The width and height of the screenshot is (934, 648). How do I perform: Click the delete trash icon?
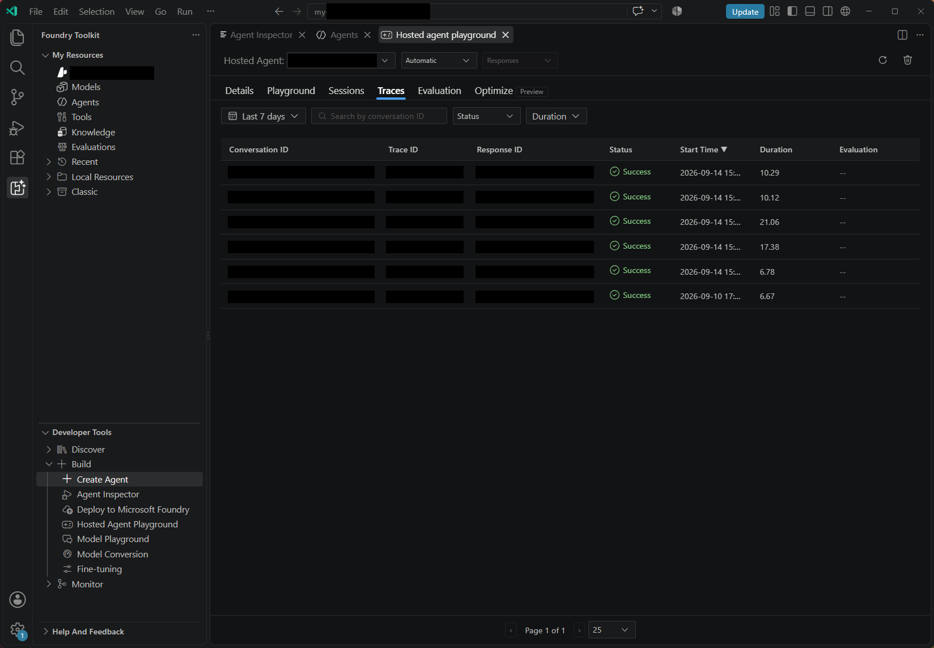coord(907,60)
